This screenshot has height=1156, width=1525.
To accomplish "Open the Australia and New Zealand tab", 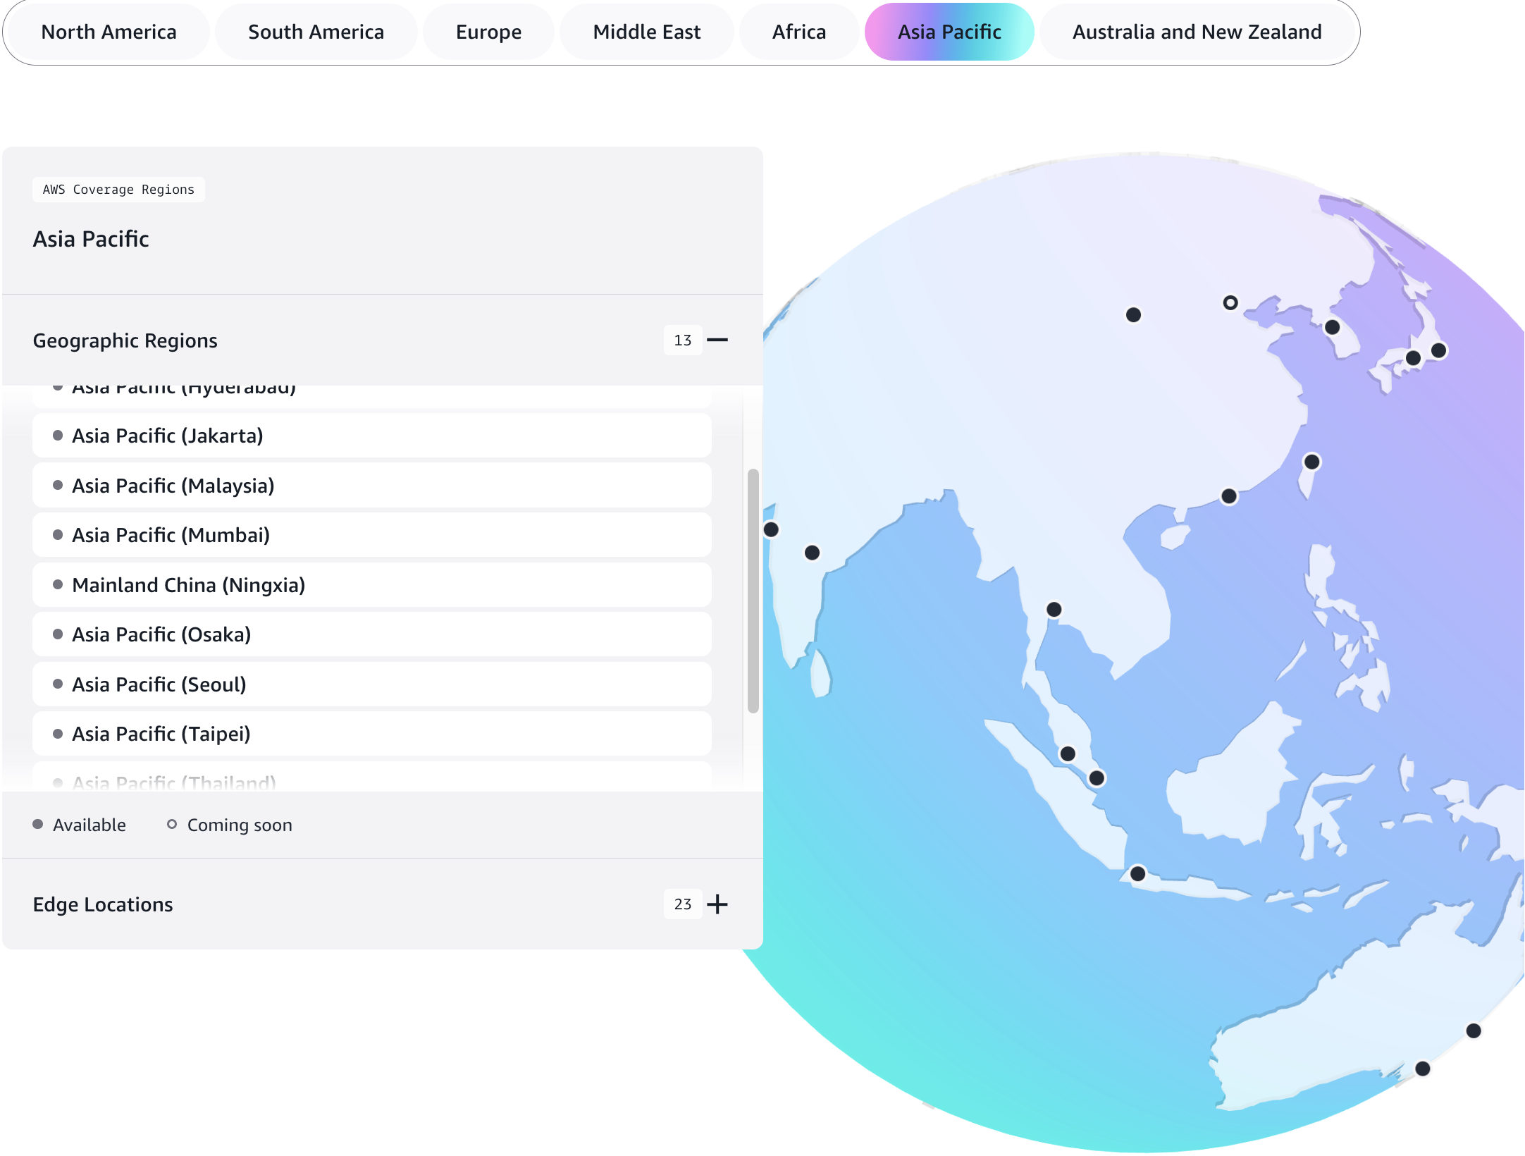I will pos(1197,32).
